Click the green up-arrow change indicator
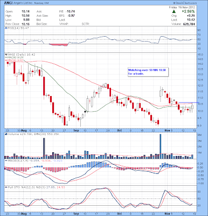 point(174,11)
